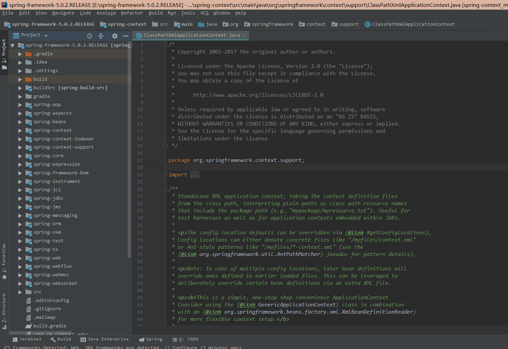Fold the license comment at line 1
Screen dimensions: 508x349
pos(165,45)
